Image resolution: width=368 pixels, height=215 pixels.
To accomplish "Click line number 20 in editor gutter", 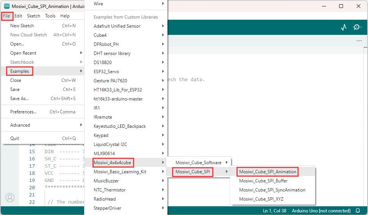I will pyautogui.click(x=32, y=188).
